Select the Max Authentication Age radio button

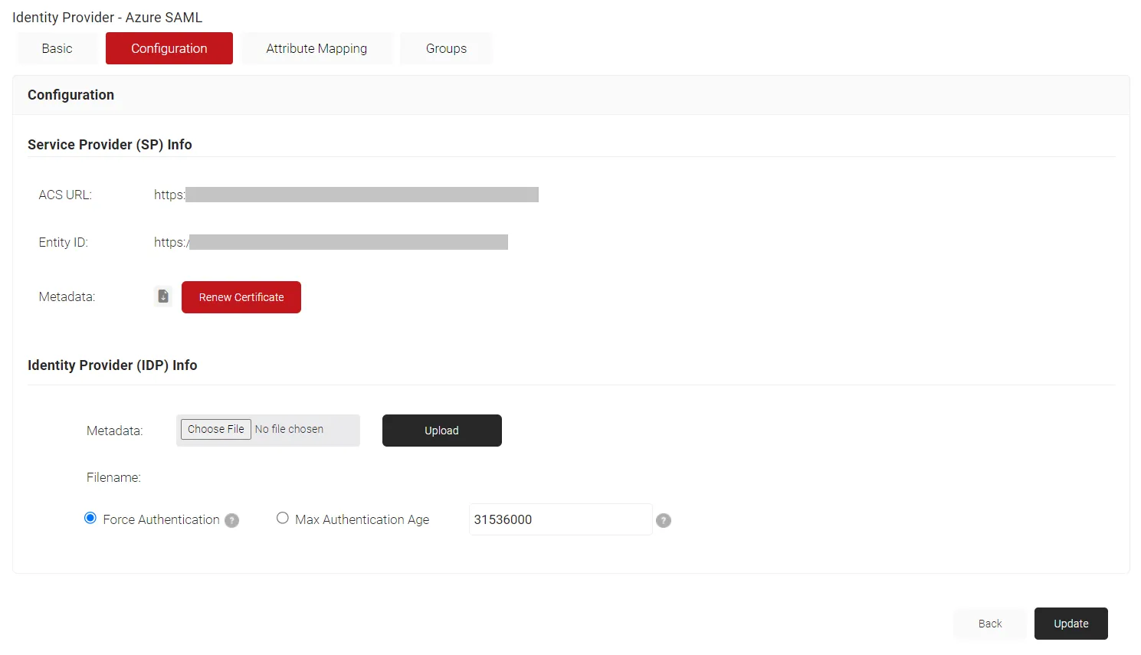pyautogui.click(x=283, y=519)
